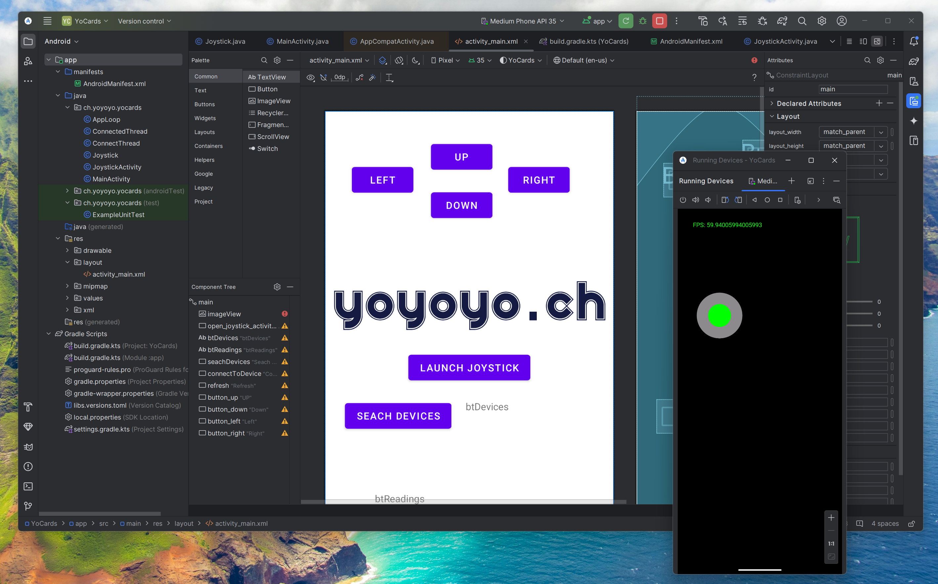Open the Terminal tool window
Screen dimensions: 938x584
pyautogui.click(x=28, y=486)
